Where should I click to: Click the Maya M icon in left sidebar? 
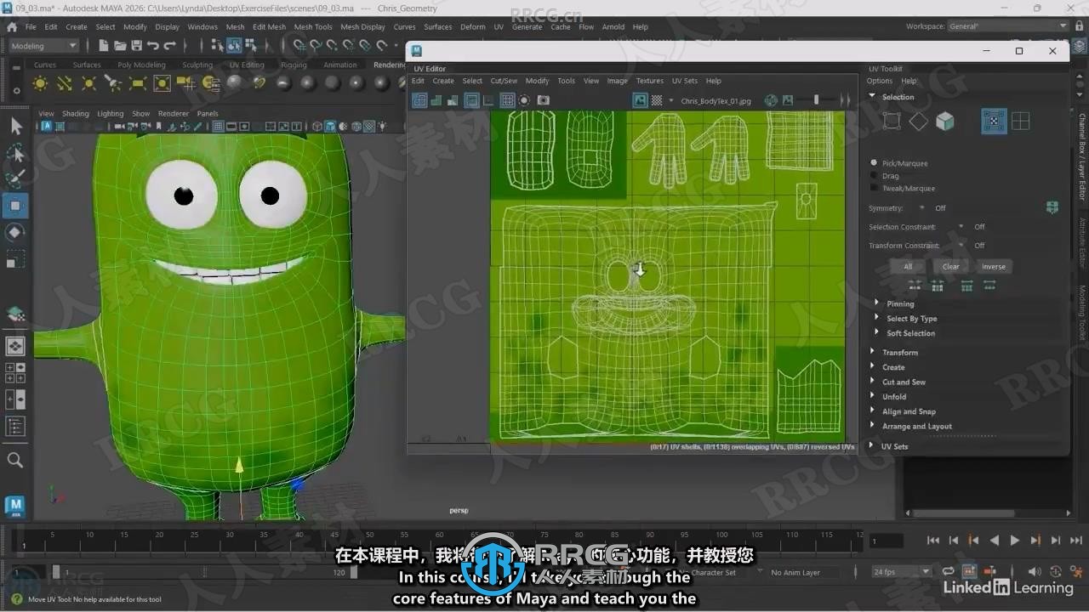pos(15,507)
